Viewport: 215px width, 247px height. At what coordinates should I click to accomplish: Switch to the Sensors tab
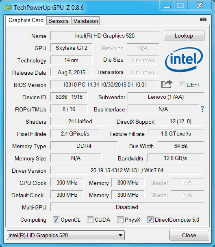click(x=59, y=21)
